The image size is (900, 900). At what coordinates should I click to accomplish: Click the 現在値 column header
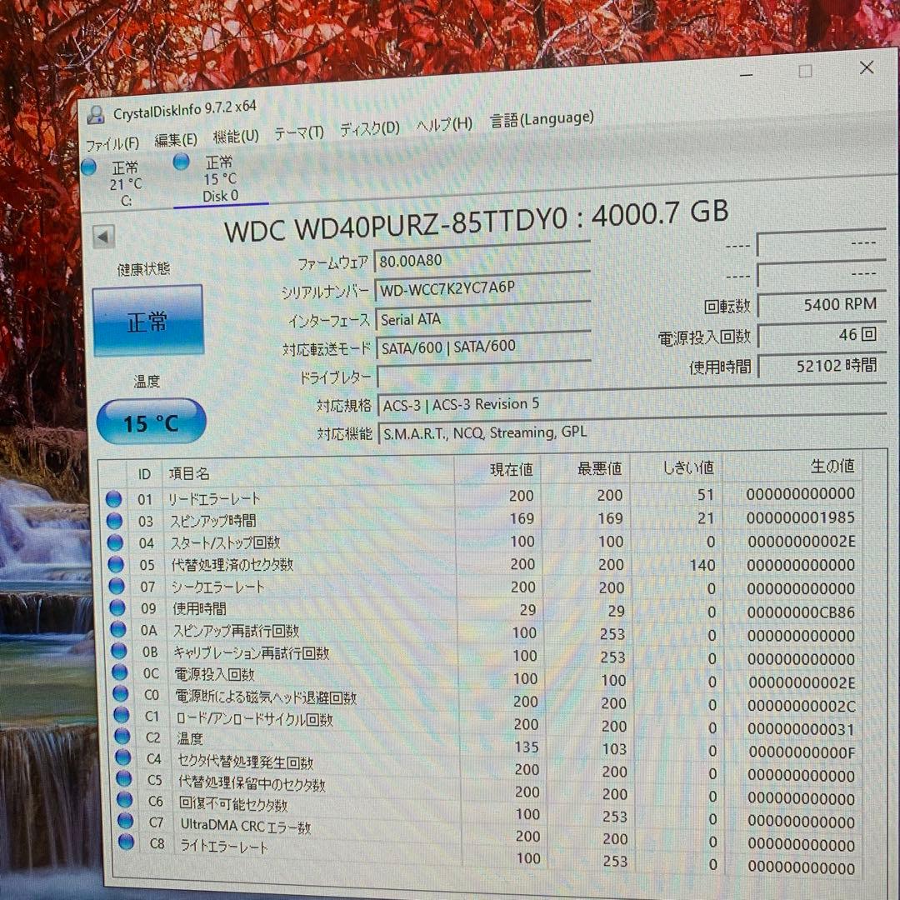click(x=497, y=470)
